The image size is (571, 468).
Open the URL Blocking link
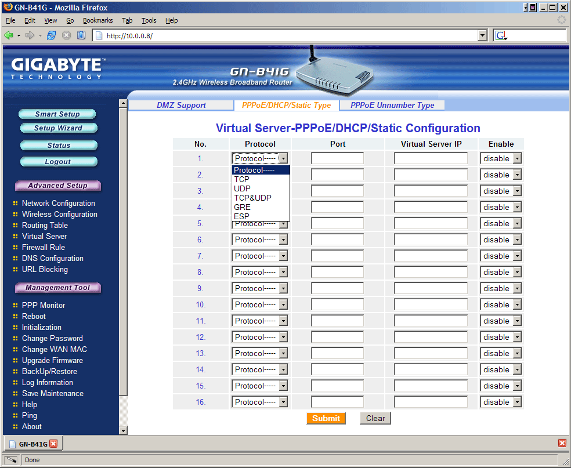[45, 269]
